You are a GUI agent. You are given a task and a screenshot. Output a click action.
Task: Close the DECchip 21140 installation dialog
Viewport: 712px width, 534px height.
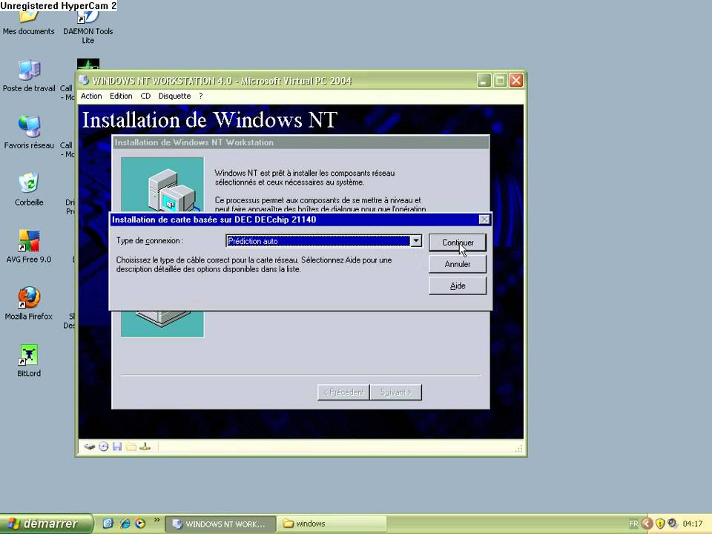pyautogui.click(x=484, y=220)
